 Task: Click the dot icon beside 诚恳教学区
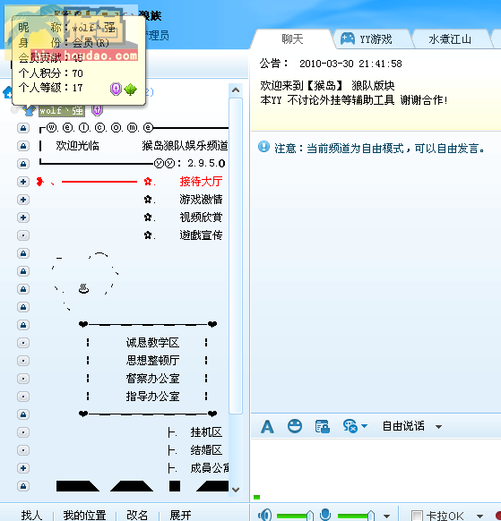click(23, 343)
